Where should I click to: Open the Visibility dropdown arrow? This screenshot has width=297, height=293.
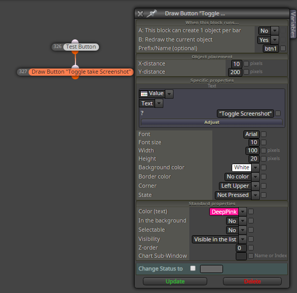coord(242,239)
